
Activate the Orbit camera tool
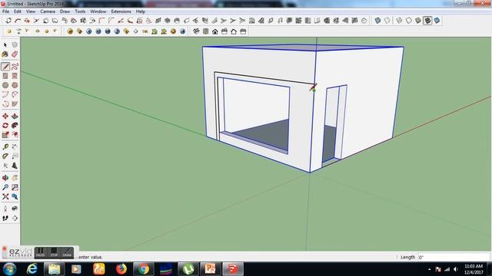5,178
